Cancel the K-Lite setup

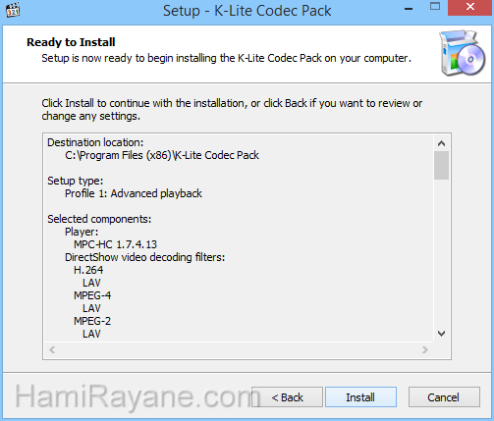[x=444, y=397]
